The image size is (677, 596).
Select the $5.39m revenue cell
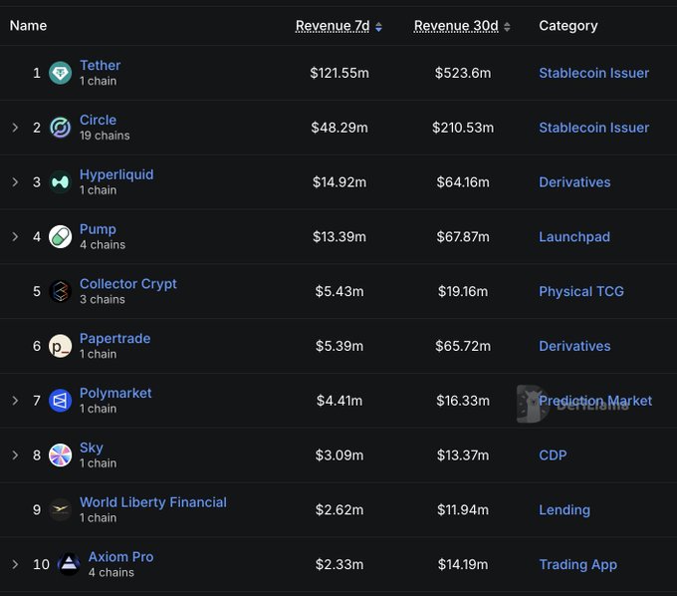coord(339,346)
